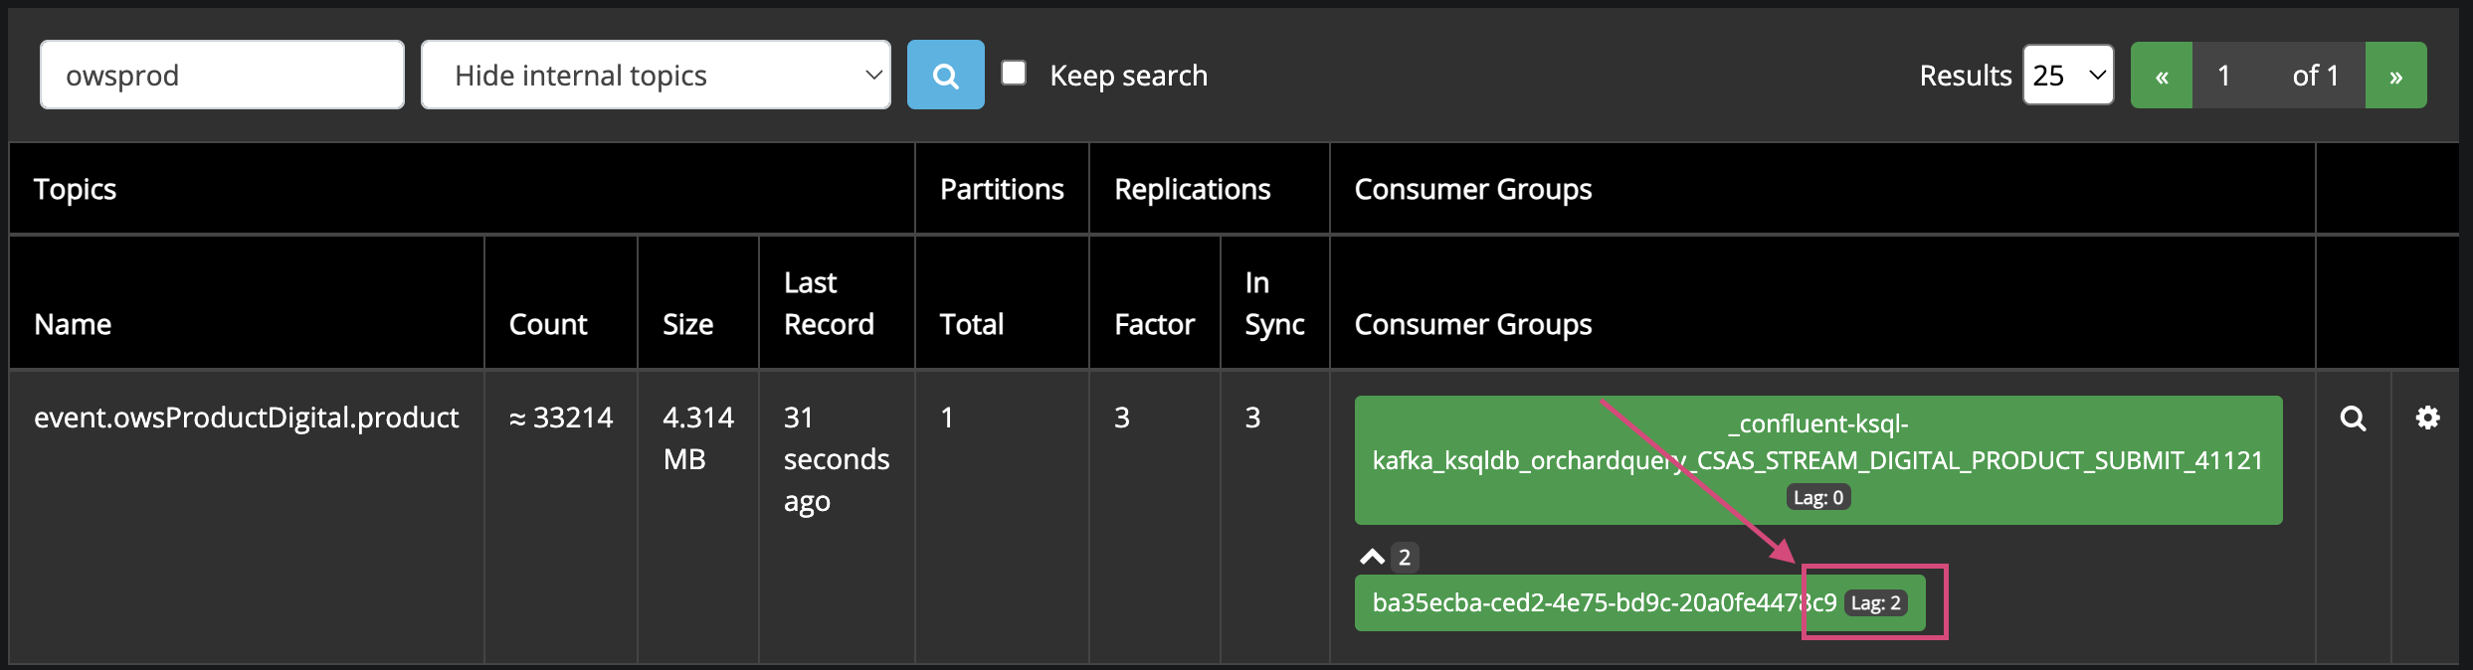The height and width of the screenshot is (670, 2473).
Task: Collapse consumer groups with chevron up icon
Action: click(1373, 557)
